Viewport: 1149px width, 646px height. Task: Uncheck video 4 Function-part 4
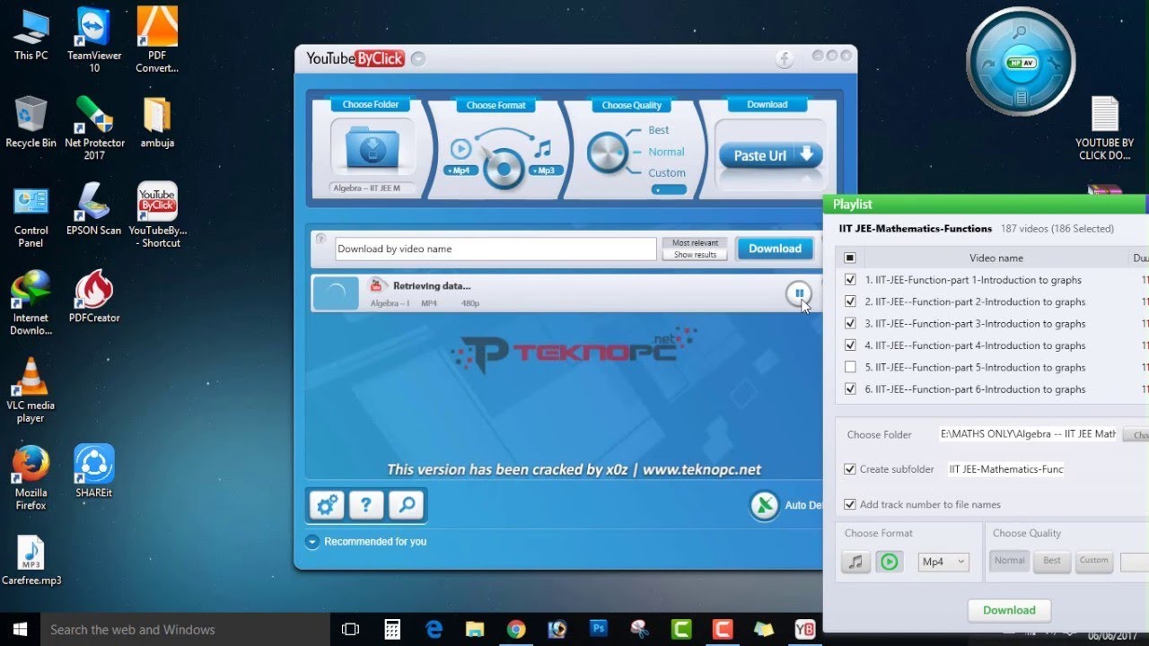[850, 345]
